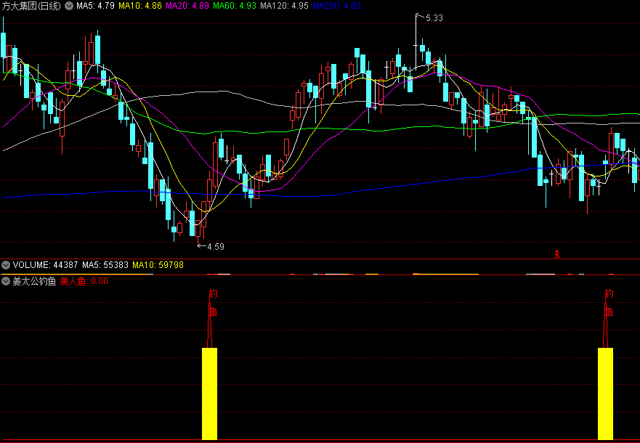Click the left yellow 钓鱼 signal bar

209,394
